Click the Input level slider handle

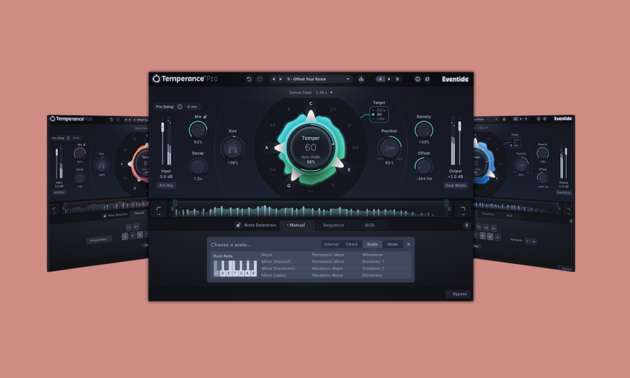point(162,126)
